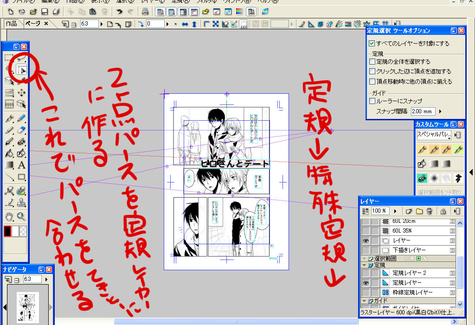Image resolution: width=475 pixels, height=325 pixels.
Task: Show the 下描きレイヤー layer
Action: point(366,250)
